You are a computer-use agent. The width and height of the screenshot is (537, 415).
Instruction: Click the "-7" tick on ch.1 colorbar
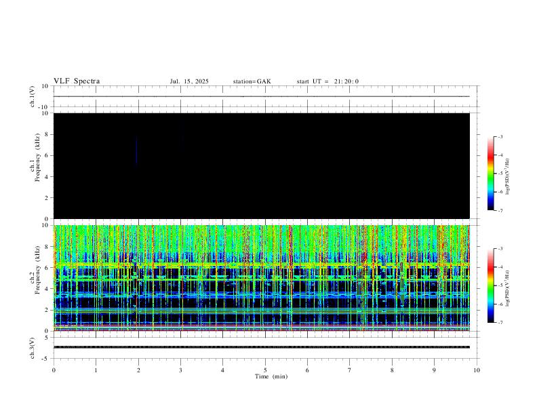coord(500,211)
